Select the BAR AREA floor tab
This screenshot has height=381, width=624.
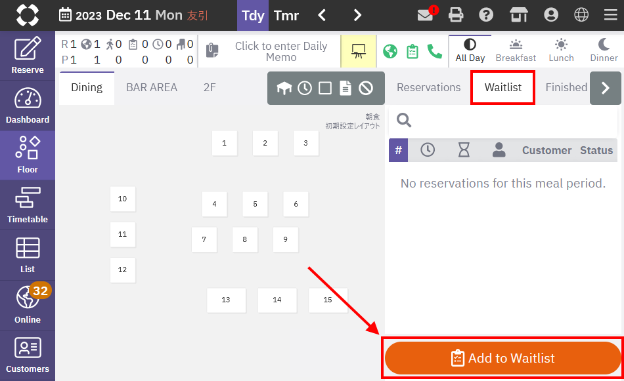(152, 87)
